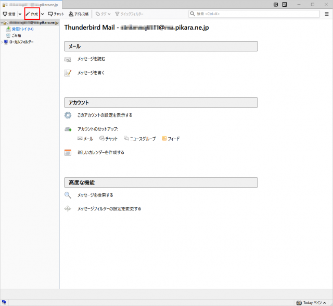333x306 pixels.
Task: Expand the ローカルフォルダー tree node
Action: pos(2,42)
